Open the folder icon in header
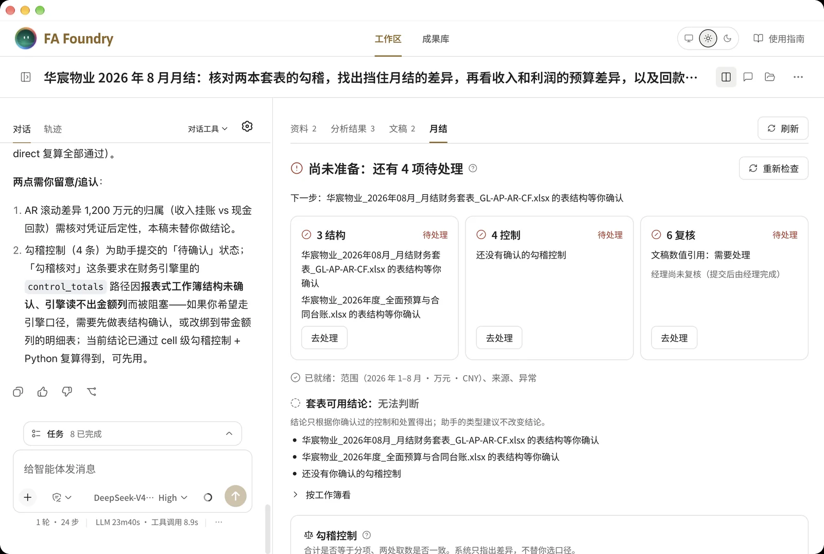Image resolution: width=824 pixels, height=554 pixels. (x=770, y=77)
